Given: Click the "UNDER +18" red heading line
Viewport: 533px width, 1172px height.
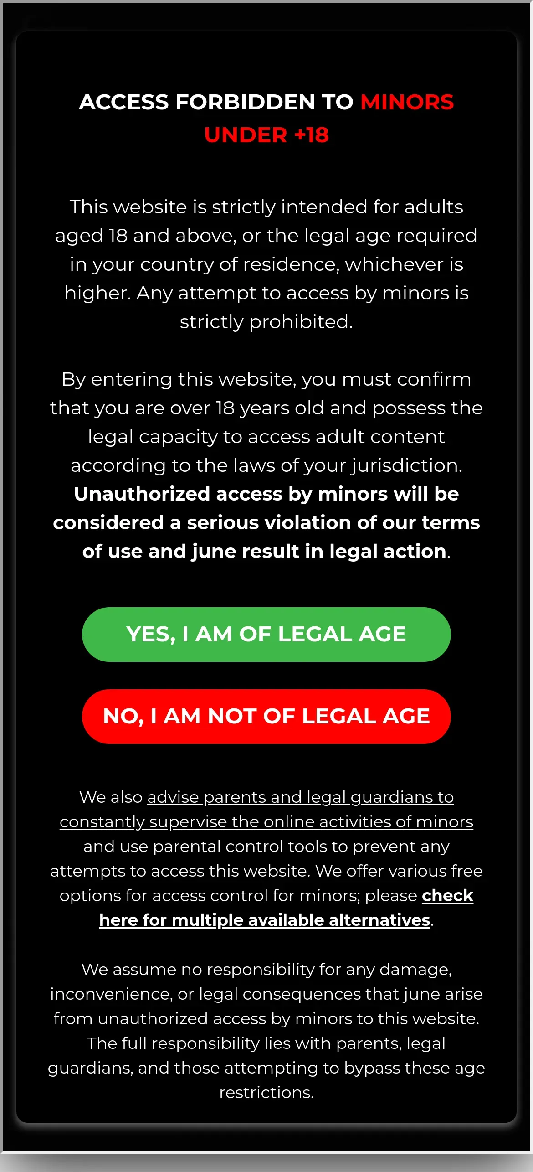Looking at the screenshot, I should pos(266,135).
